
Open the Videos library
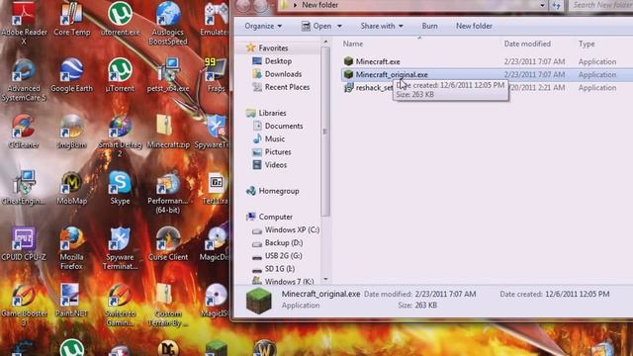pos(276,165)
